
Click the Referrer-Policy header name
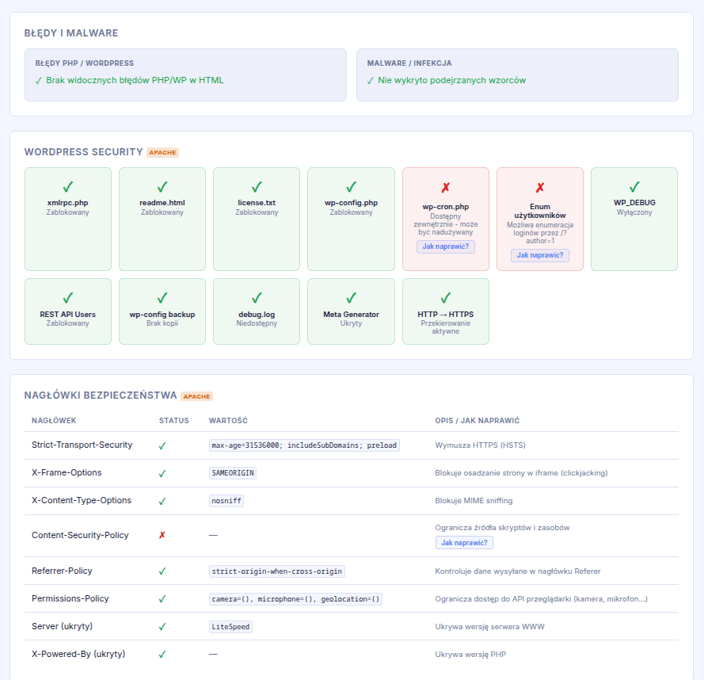(62, 571)
